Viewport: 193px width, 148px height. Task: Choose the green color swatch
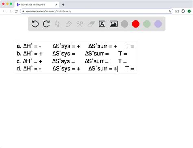(147, 24)
